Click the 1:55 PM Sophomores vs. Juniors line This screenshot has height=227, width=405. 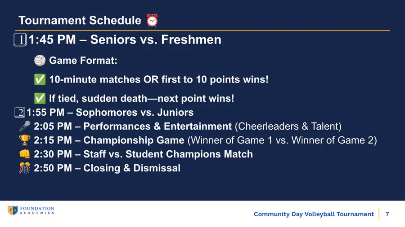coord(110,113)
